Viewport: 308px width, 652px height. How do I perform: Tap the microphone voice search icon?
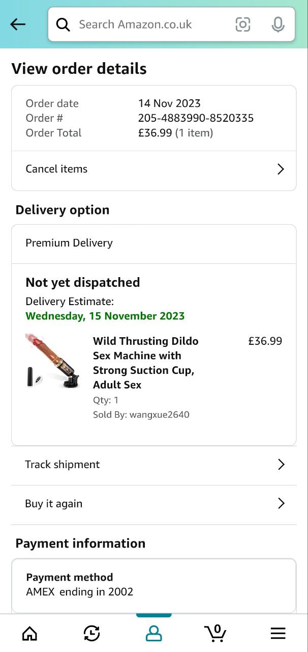tap(278, 24)
